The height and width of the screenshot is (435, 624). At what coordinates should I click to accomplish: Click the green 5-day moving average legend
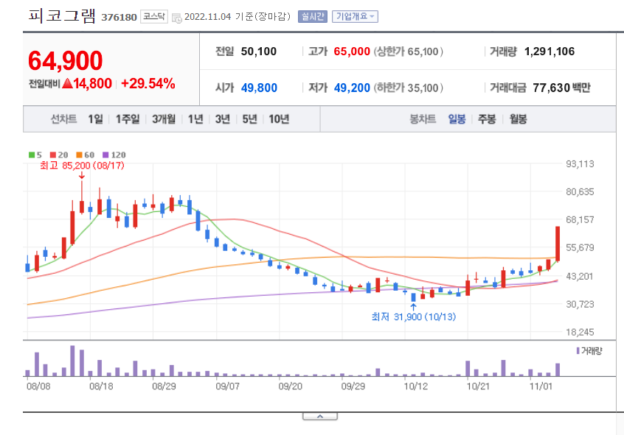[x=35, y=155]
